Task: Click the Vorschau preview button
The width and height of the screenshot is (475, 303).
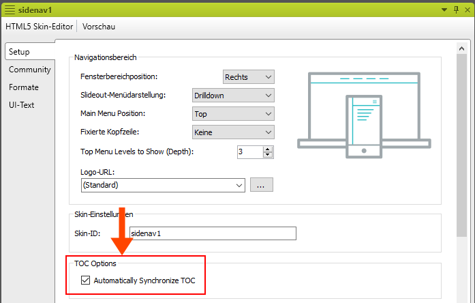Action: click(99, 27)
